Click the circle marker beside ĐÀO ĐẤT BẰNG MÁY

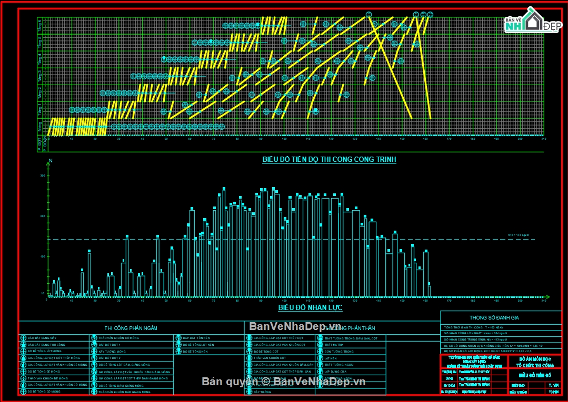23,338
